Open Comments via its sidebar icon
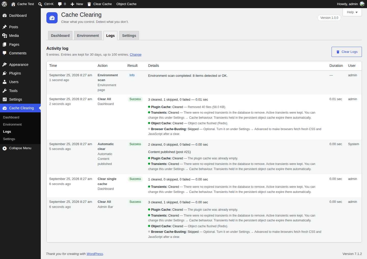The image size is (367, 259). [x=5, y=53]
